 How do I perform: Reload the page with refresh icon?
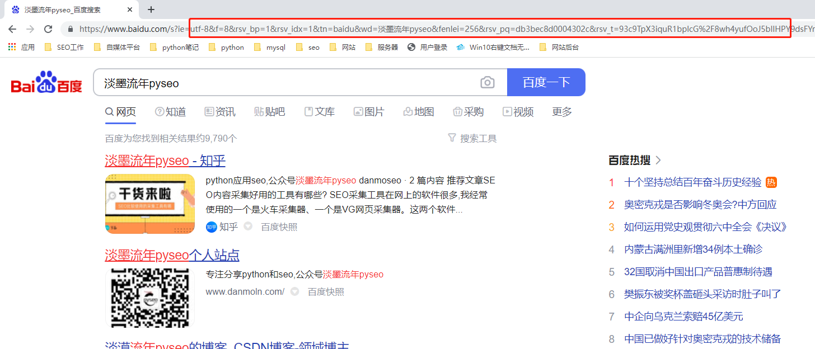click(x=48, y=29)
